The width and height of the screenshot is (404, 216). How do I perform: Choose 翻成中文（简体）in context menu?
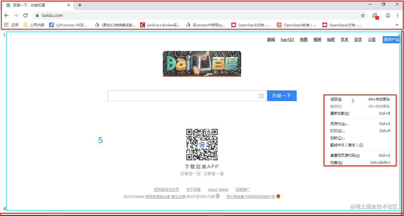click(x=360, y=145)
